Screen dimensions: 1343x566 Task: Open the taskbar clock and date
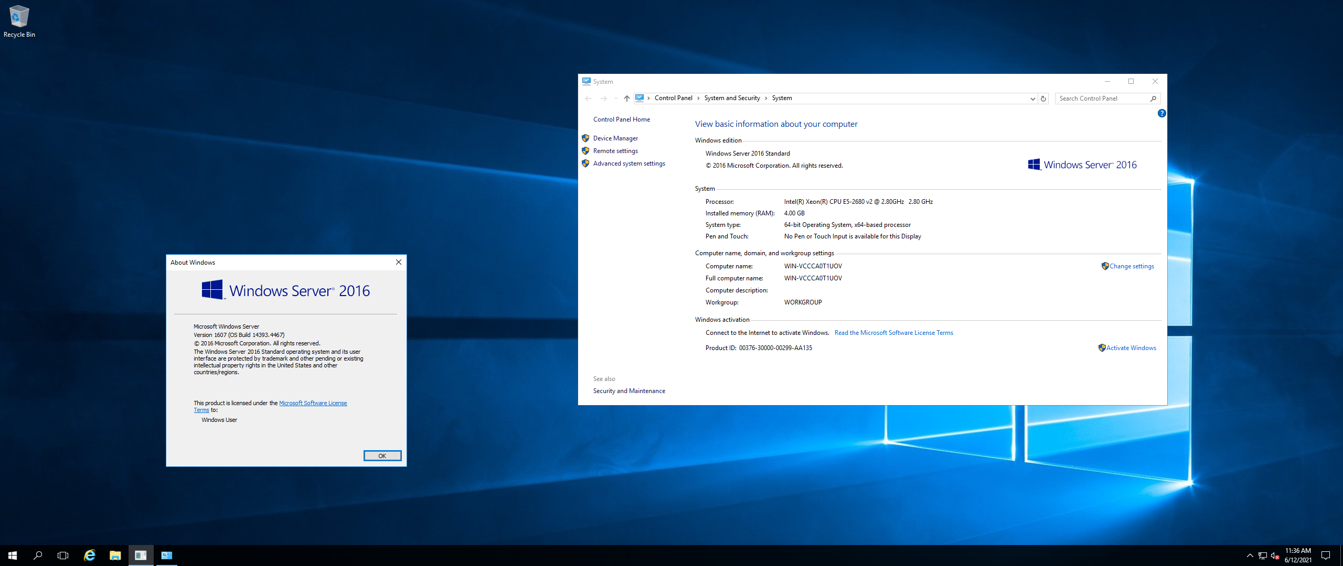1298,556
